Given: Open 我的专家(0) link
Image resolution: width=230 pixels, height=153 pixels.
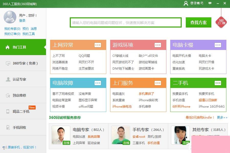Looking at the screenshot, I should pos(12,29).
